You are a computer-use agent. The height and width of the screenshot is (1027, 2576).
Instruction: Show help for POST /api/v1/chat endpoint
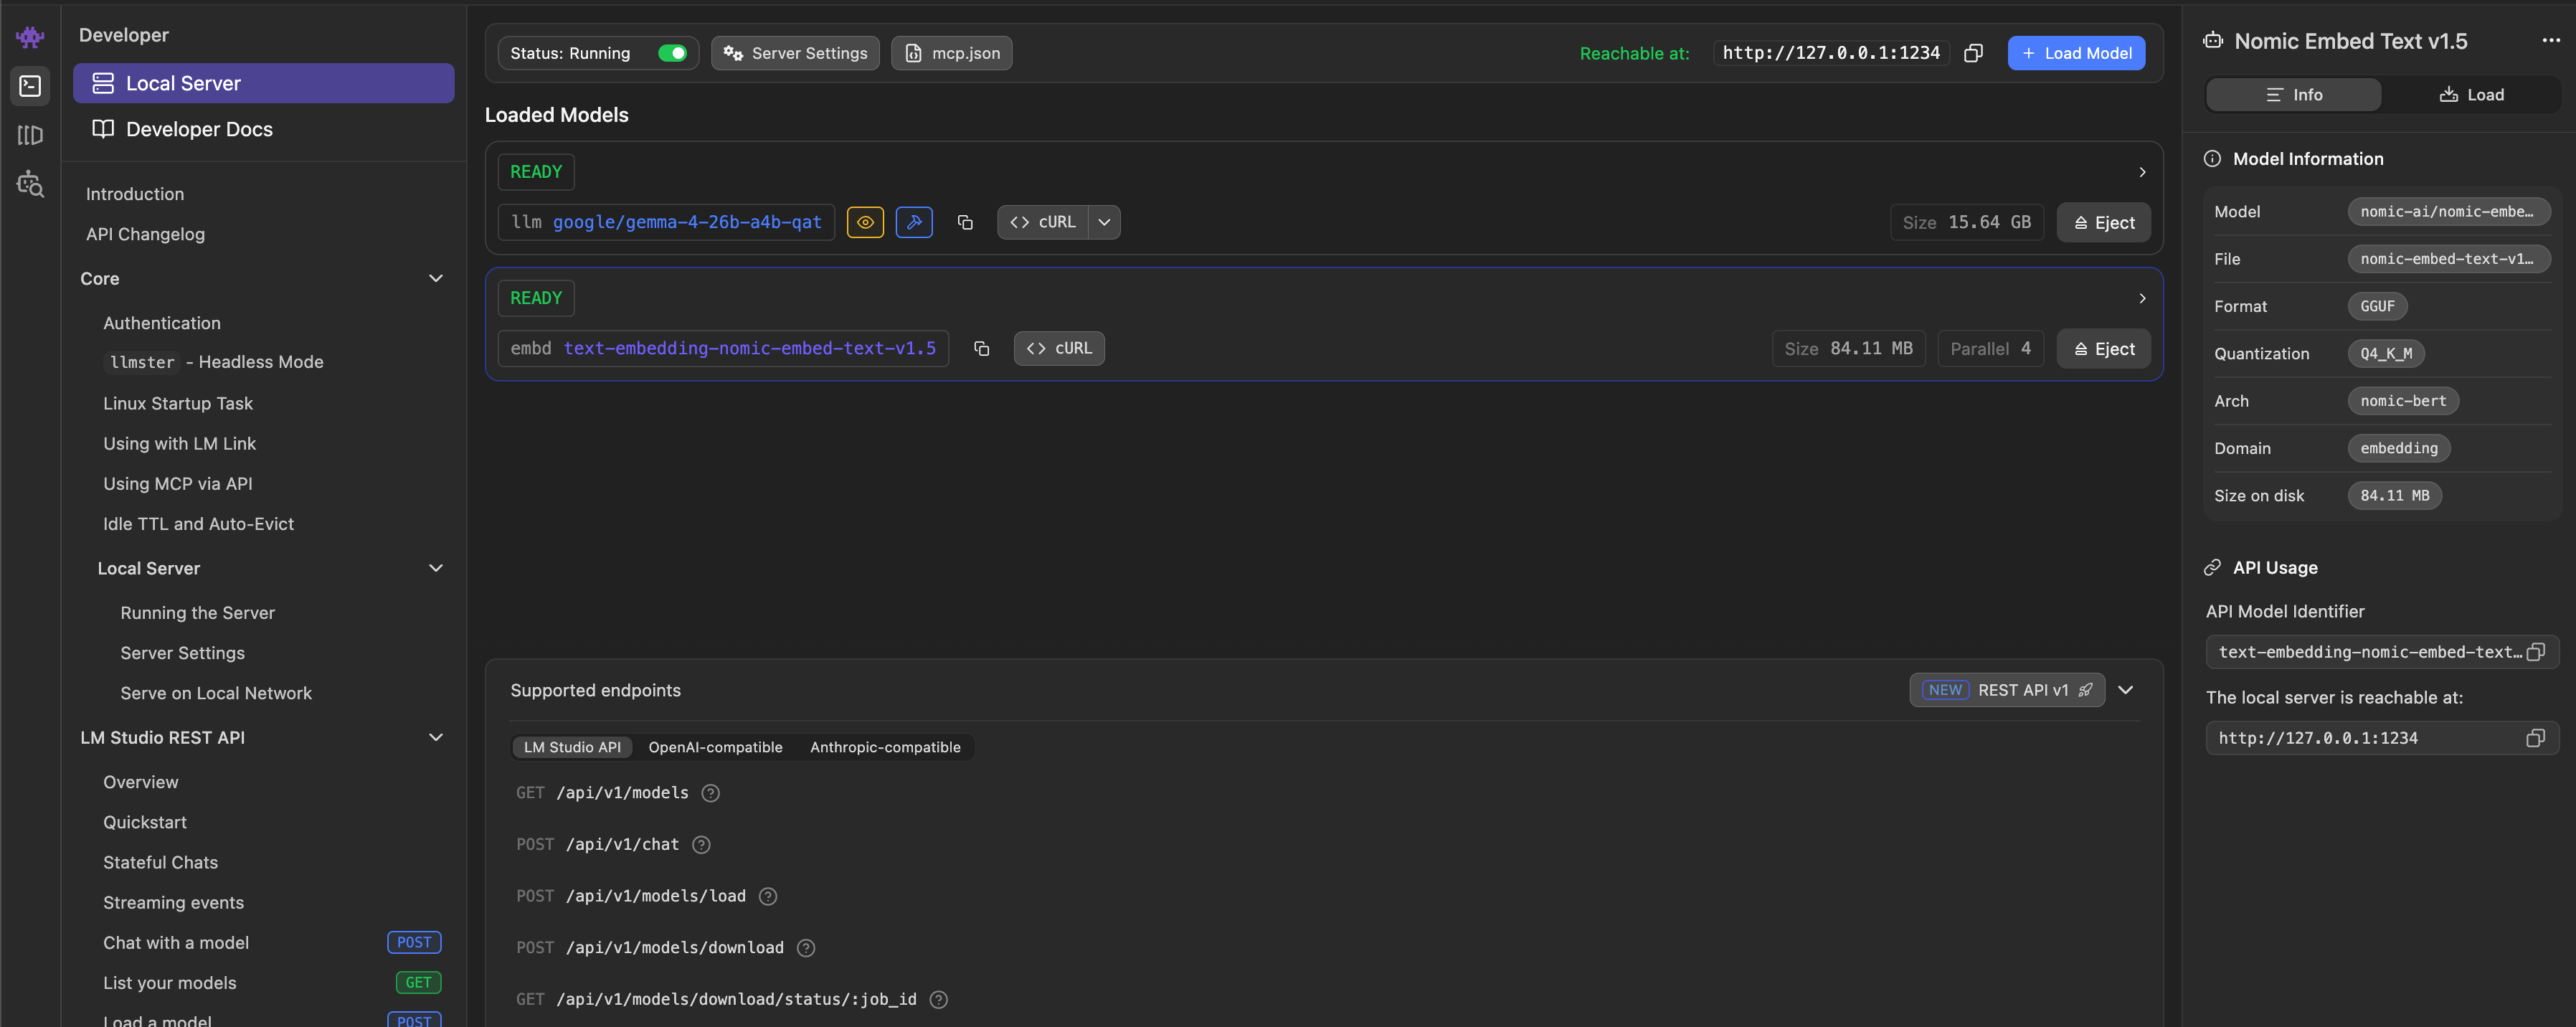point(701,845)
